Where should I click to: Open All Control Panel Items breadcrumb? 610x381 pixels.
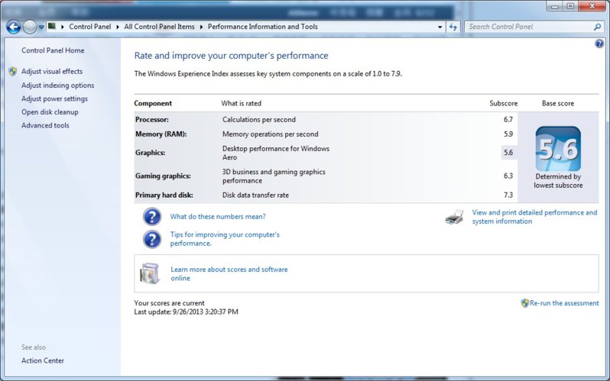pos(159,27)
